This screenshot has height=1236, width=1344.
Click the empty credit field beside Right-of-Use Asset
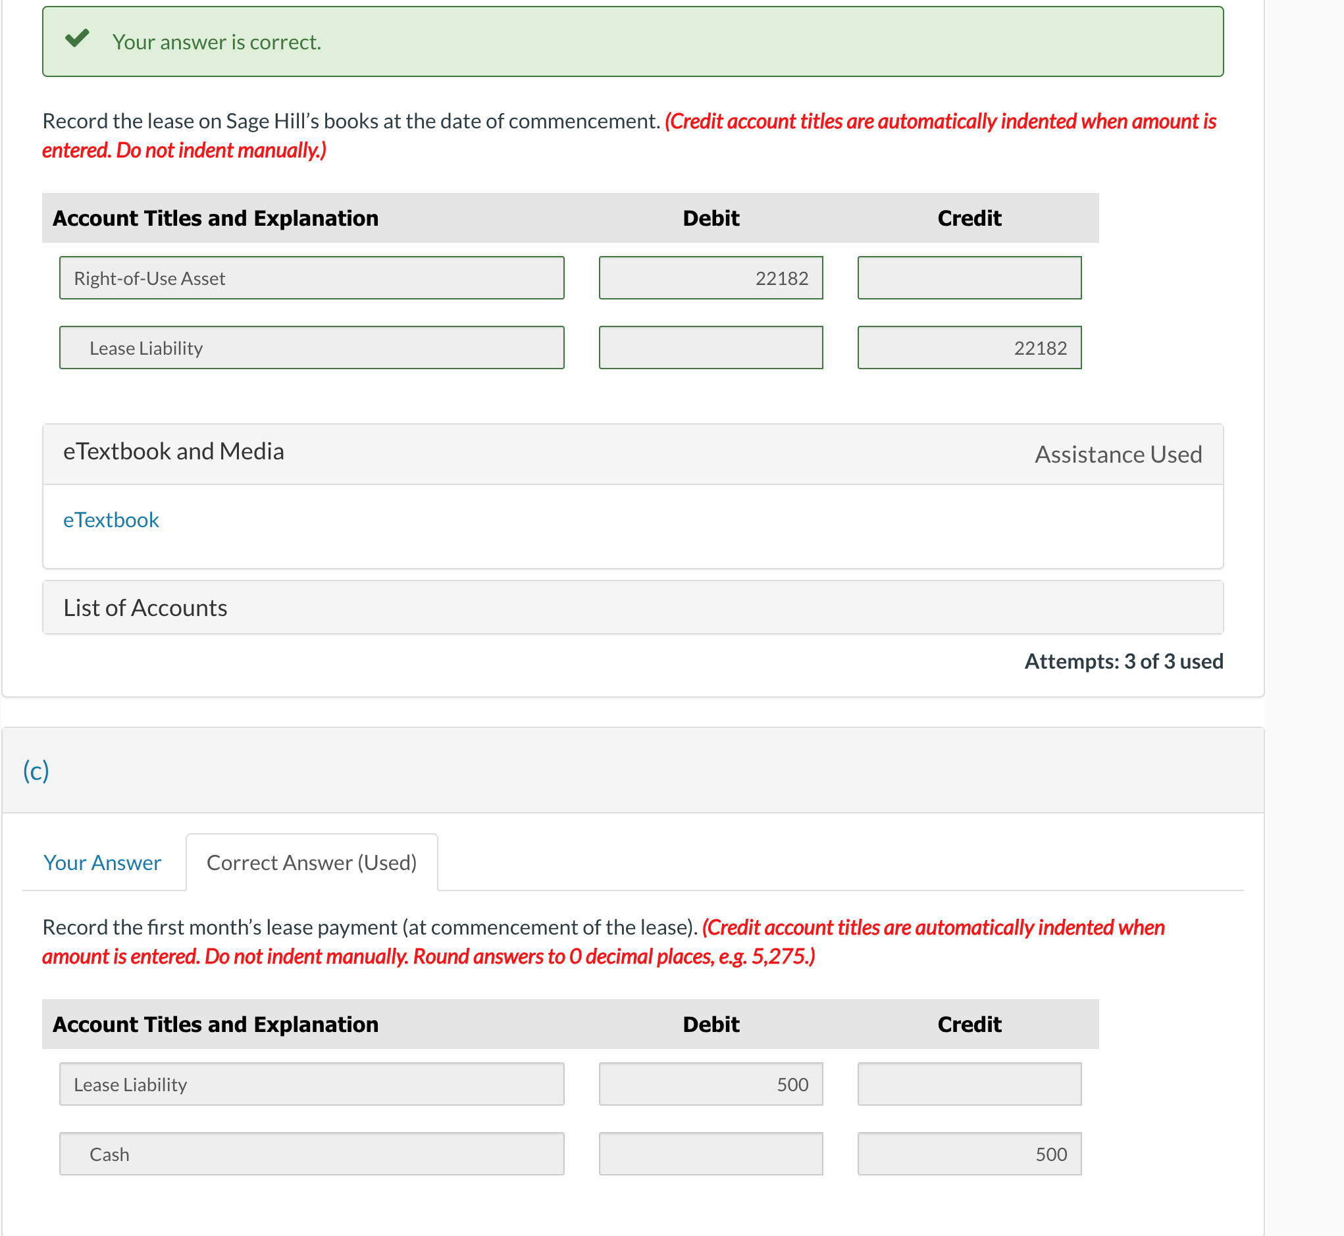(x=969, y=278)
